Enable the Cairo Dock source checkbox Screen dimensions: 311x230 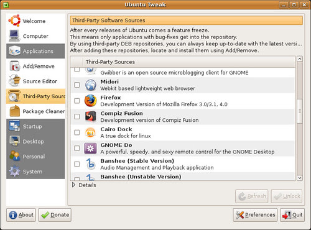tap(77, 132)
